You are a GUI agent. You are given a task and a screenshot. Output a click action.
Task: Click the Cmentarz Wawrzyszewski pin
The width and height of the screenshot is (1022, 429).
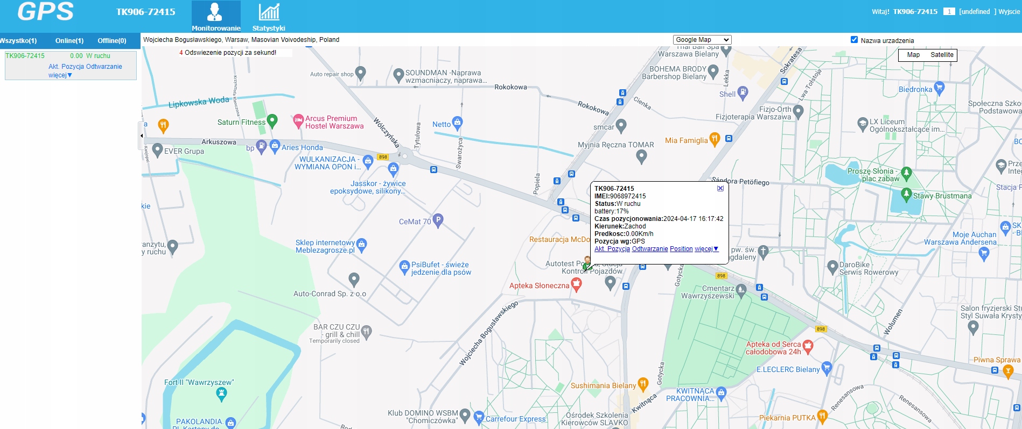[x=741, y=290]
